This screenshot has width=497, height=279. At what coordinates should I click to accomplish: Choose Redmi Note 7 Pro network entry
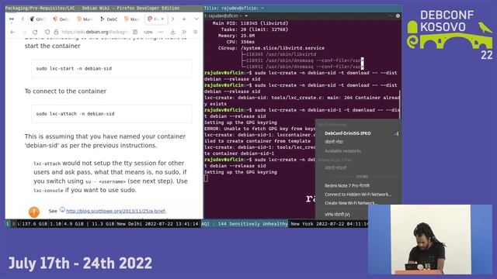[x=347, y=186]
